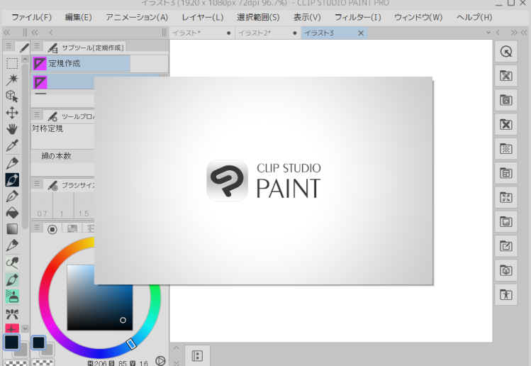This screenshot has width=531, height=366.
Task: Open the image material folder
Action: (x=506, y=222)
